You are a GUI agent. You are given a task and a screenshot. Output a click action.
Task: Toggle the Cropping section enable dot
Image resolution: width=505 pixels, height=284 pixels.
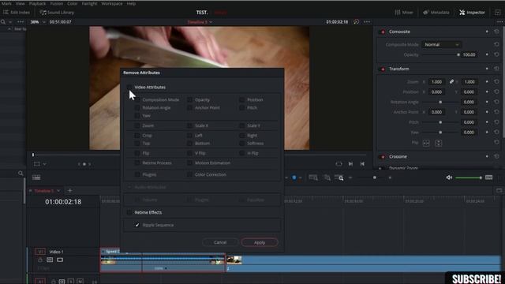383,157
